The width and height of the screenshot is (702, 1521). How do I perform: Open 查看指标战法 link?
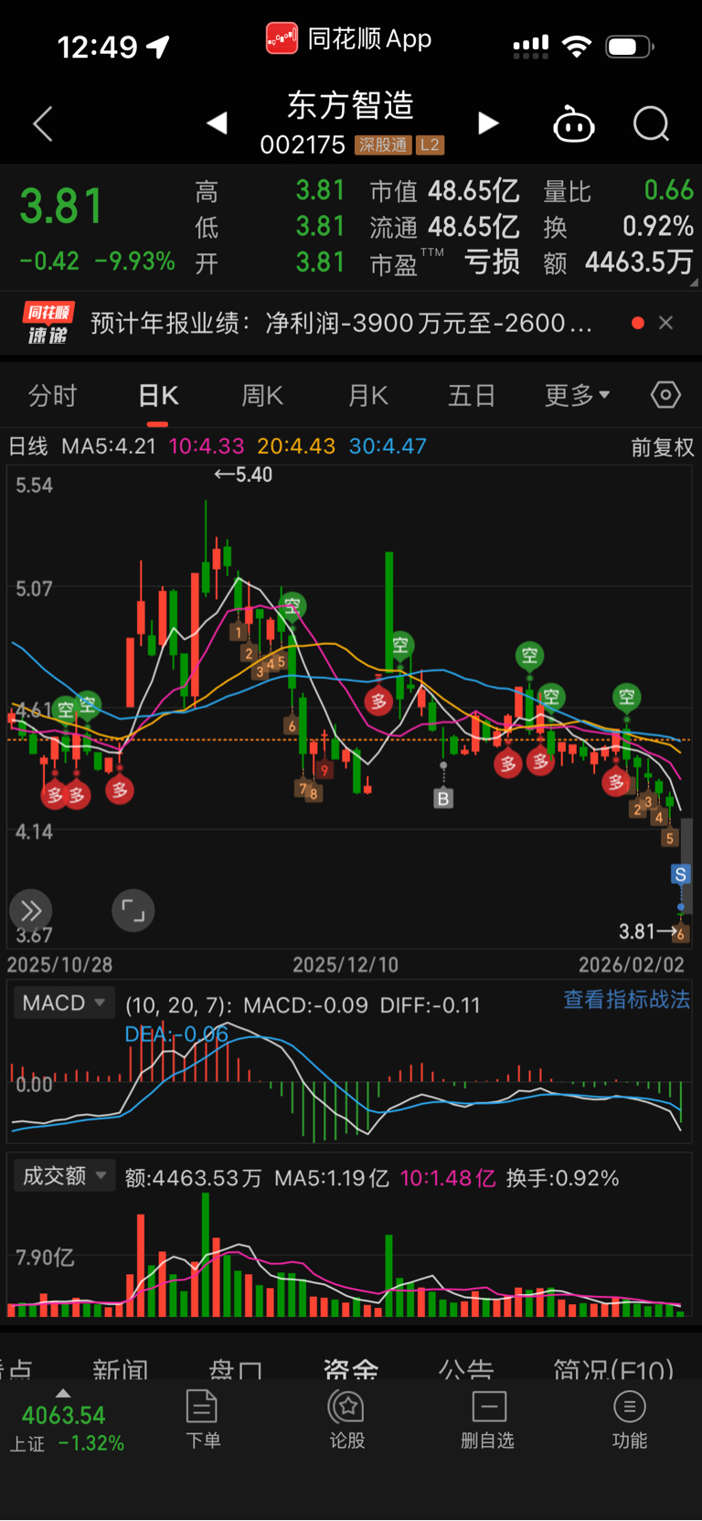[626, 1000]
